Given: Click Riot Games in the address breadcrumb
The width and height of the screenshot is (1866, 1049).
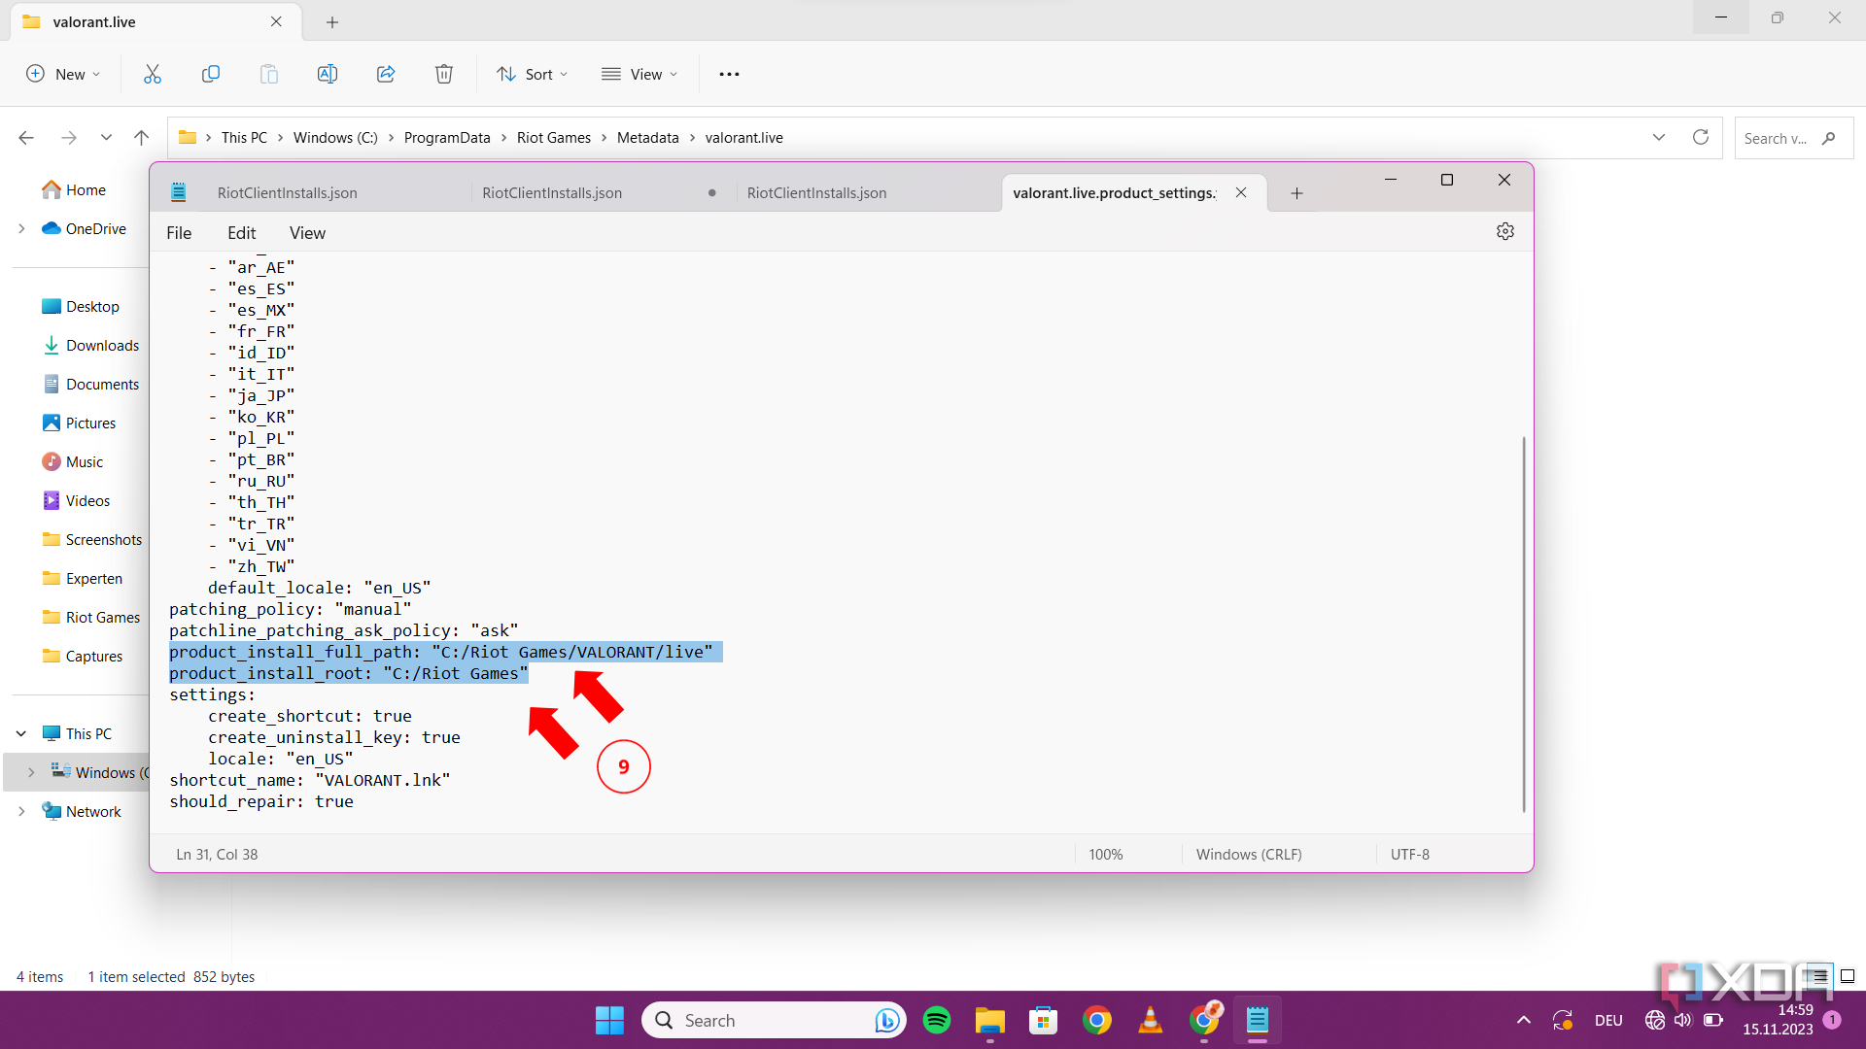Looking at the screenshot, I should pos(554,138).
